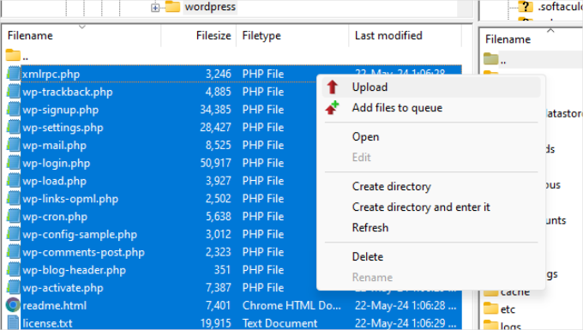Select the wp-cron.php filename
The height and width of the screenshot is (330, 583).
(x=55, y=217)
